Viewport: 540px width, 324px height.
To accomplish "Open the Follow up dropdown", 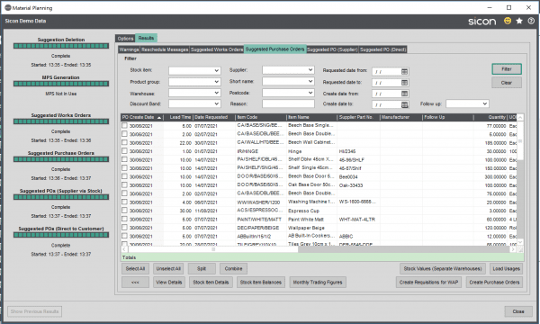I will coord(484,103).
